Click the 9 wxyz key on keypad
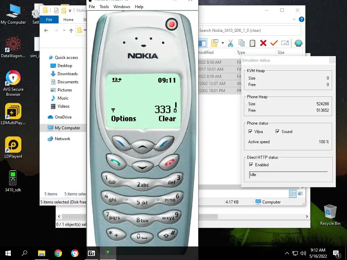Image resolution: width=347 pixels, height=260 pixels. point(171,216)
